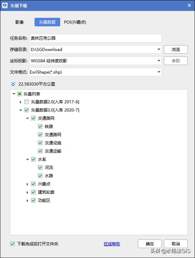Select the 交通设施 row label
Viewport: 195px width, 258px height.
(53, 143)
